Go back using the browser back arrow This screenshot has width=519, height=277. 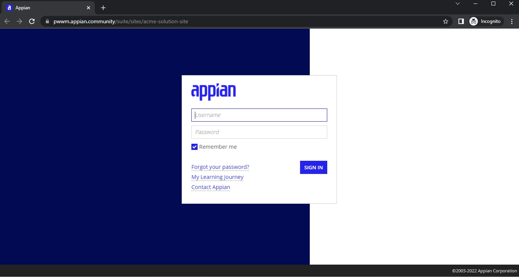tap(7, 21)
